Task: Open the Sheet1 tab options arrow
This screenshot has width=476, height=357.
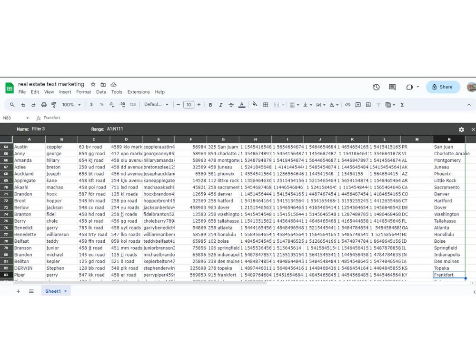Action: tap(66, 291)
